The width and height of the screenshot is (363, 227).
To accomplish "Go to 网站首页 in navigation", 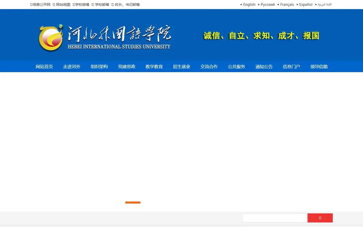I will (x=44, y=67).
